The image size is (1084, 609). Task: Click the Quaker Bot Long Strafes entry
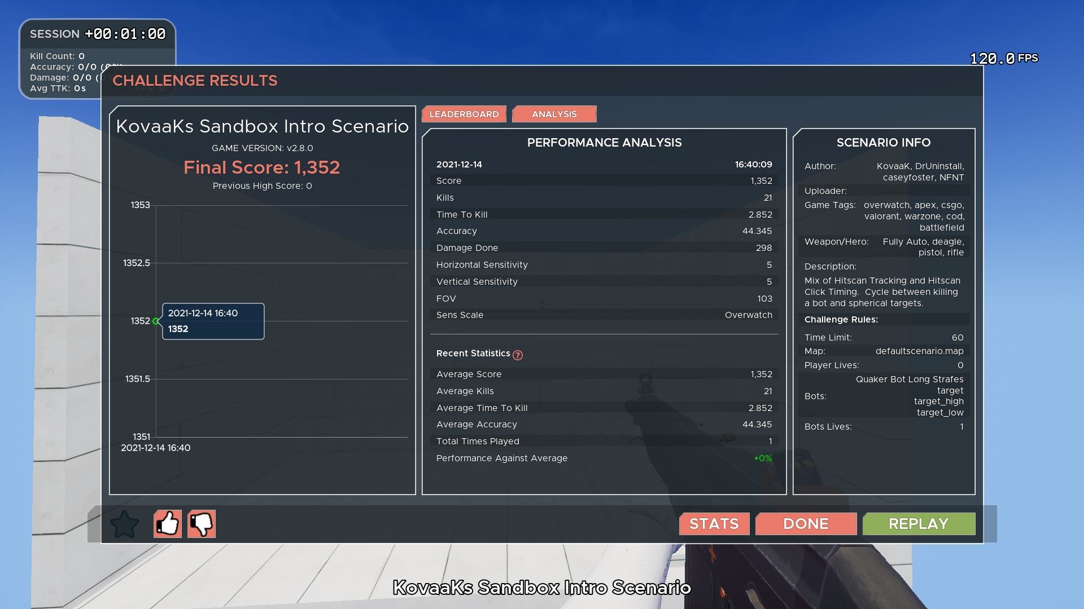pos(910,379)
